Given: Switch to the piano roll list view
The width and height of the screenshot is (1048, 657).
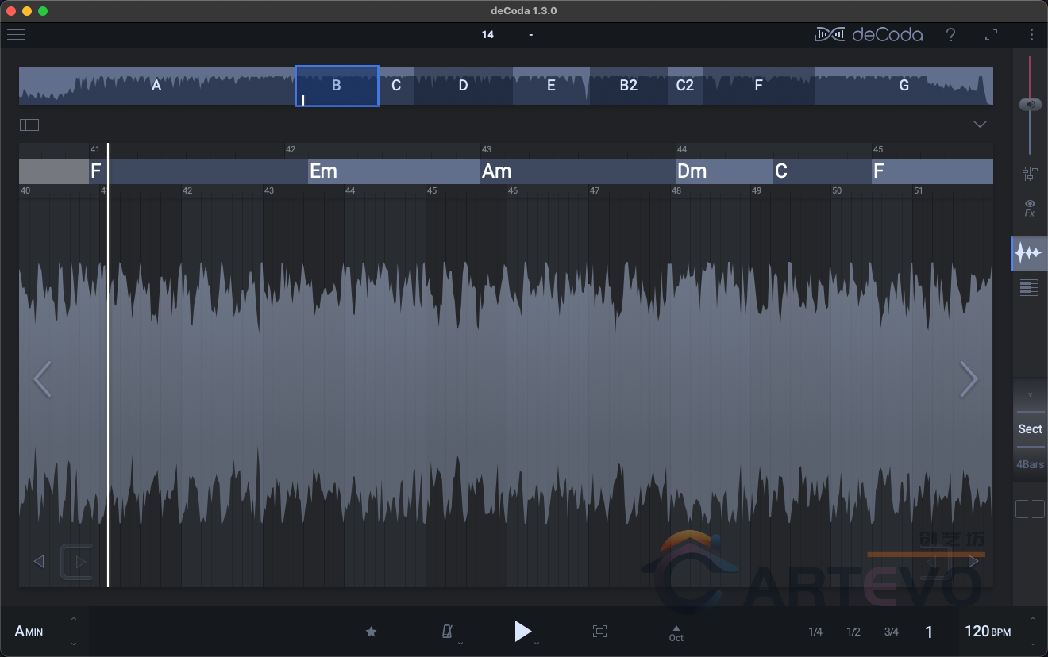Looking at the screenshot, I should pos(1029,287).
